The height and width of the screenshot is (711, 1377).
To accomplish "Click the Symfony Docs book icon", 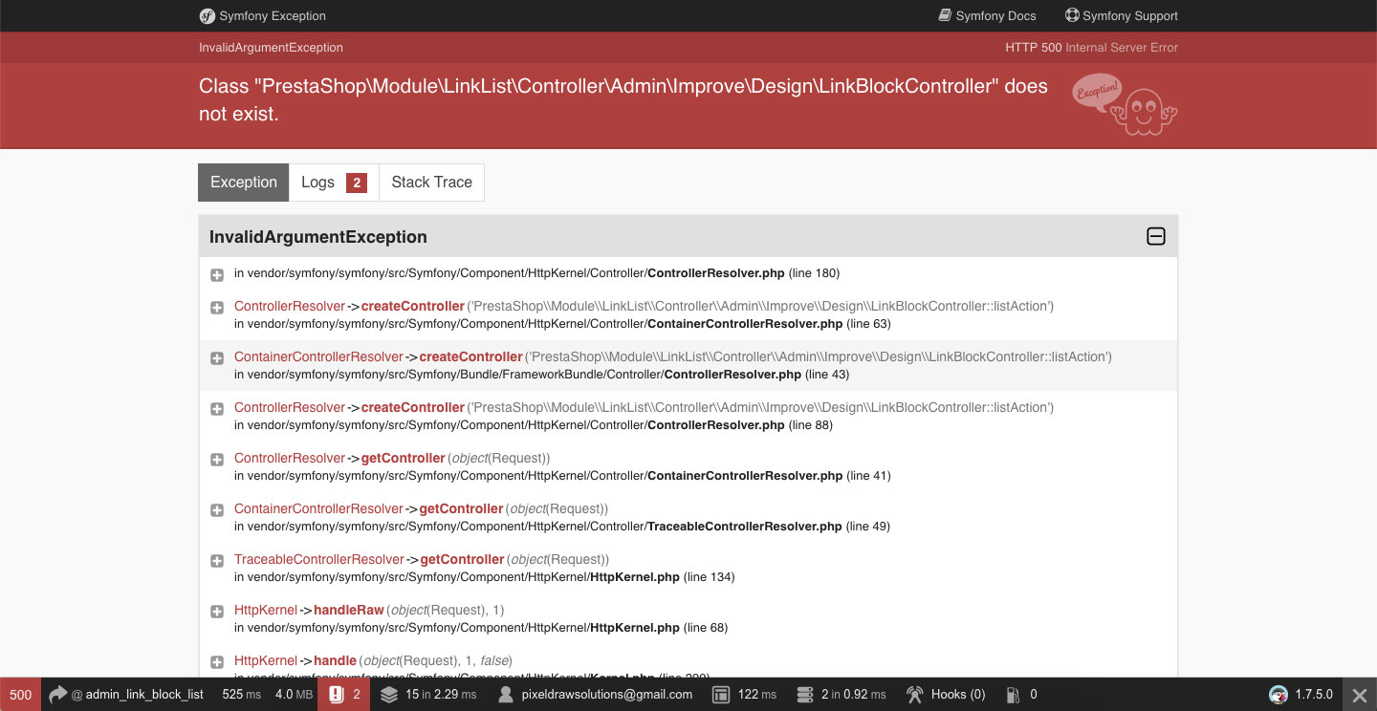I will (945, 15).
